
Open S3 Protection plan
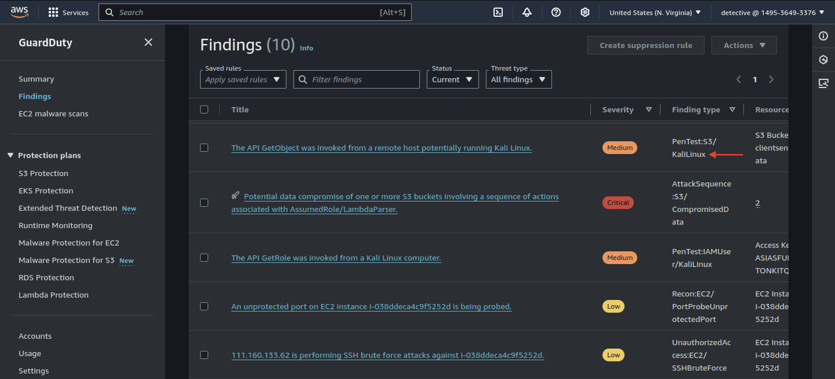pyautogui.click(x=43, y=173)
